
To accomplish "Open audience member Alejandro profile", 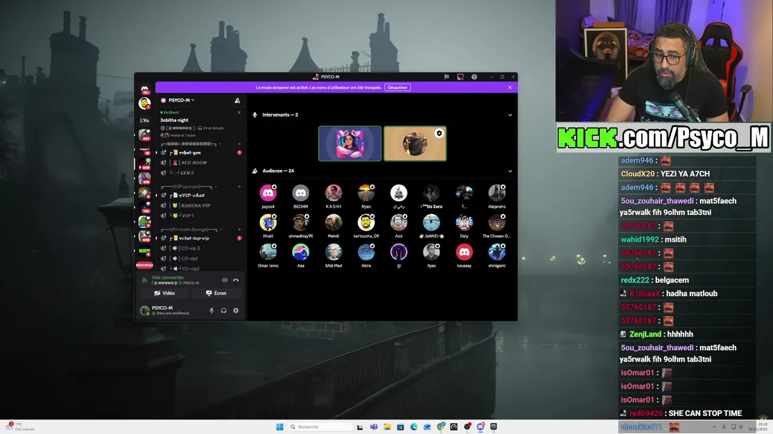I will point(496,197).
